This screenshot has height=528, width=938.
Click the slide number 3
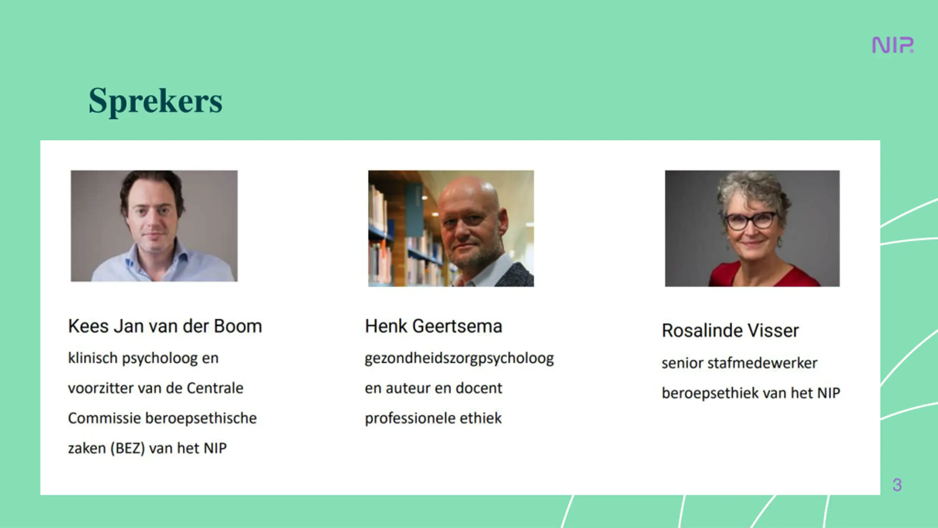(x=897, y=485)
